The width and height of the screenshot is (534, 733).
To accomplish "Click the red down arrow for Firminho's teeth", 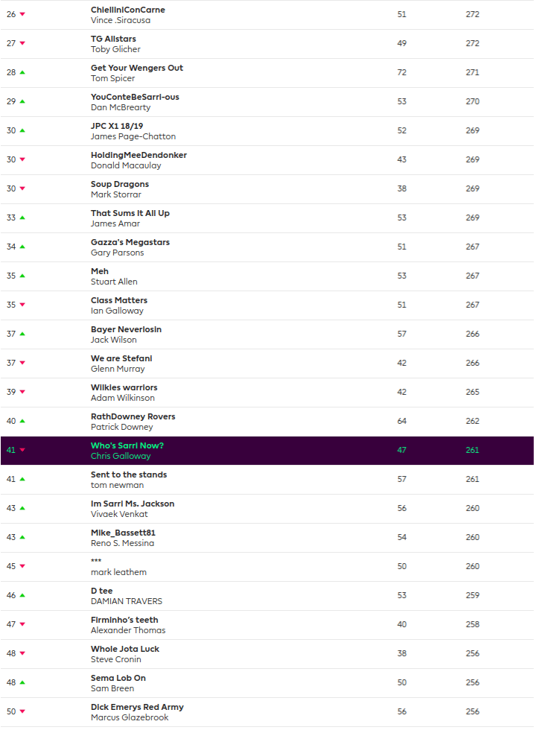I will [x=22, y=624].
